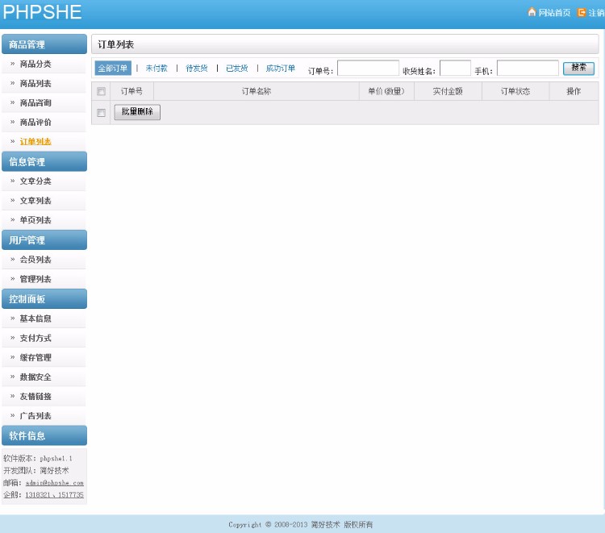Screen dimensions: 605x533
Task: Open 缓存管理 in the sidebar
Action: 35,357
